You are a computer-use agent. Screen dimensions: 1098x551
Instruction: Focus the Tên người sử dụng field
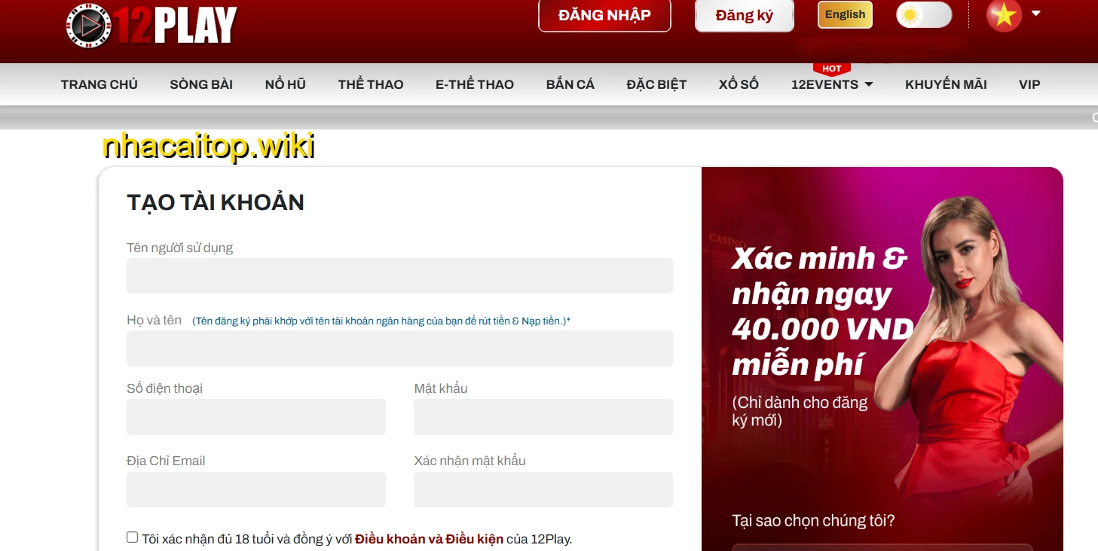(399, 275)
